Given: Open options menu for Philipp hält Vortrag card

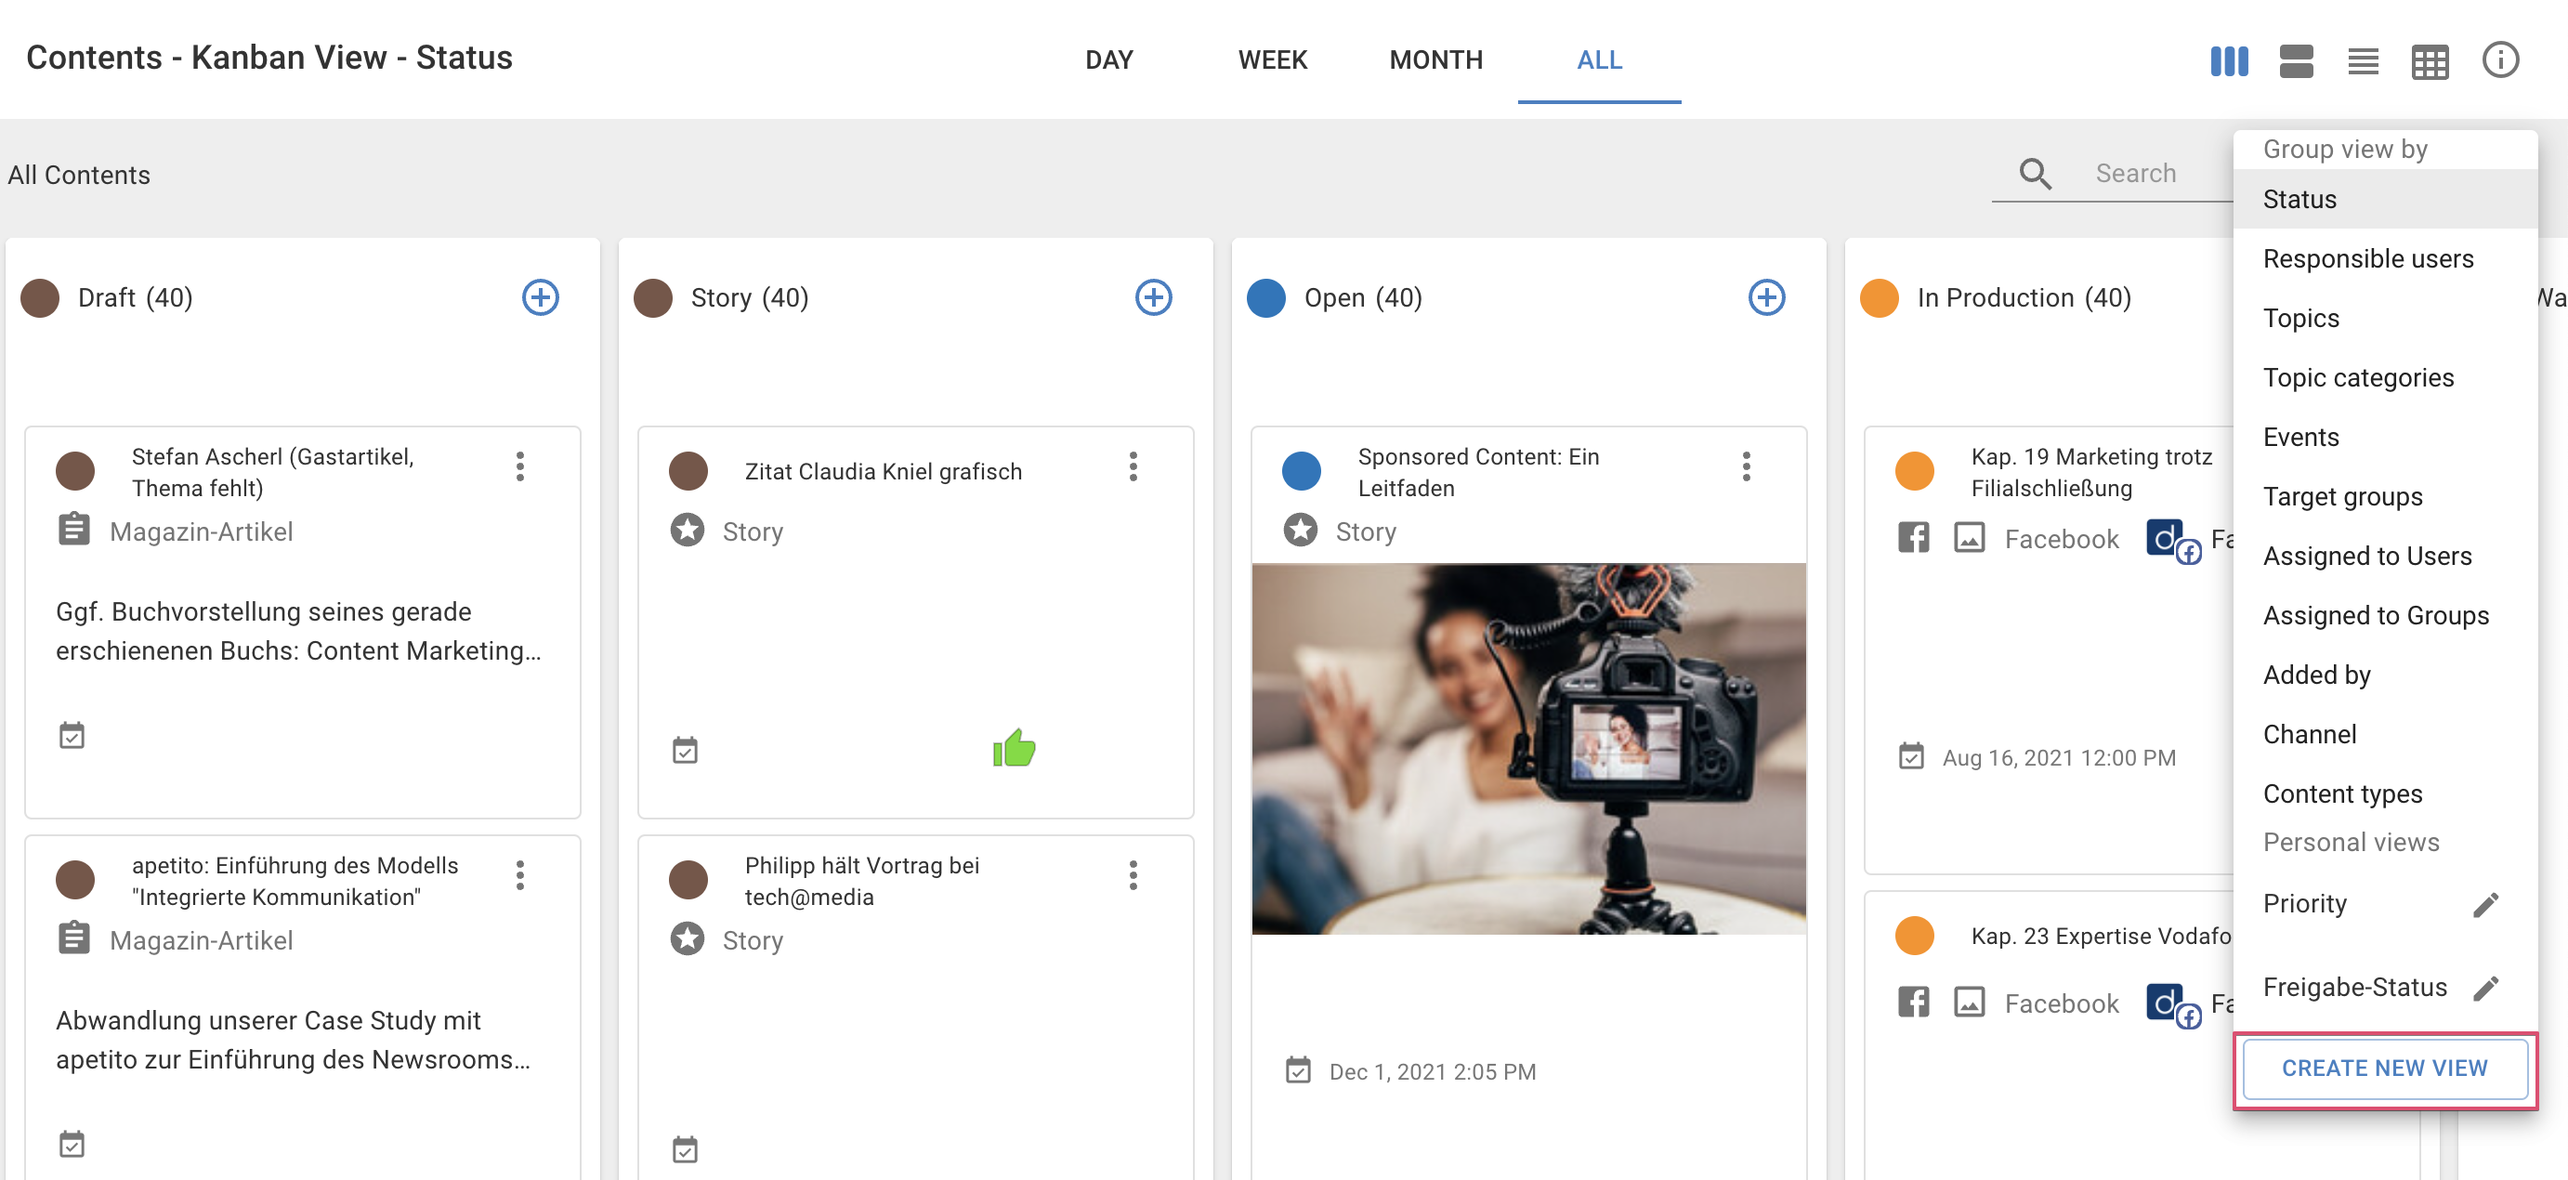Looking at the screenshot, I should [x=1133, y=875].
